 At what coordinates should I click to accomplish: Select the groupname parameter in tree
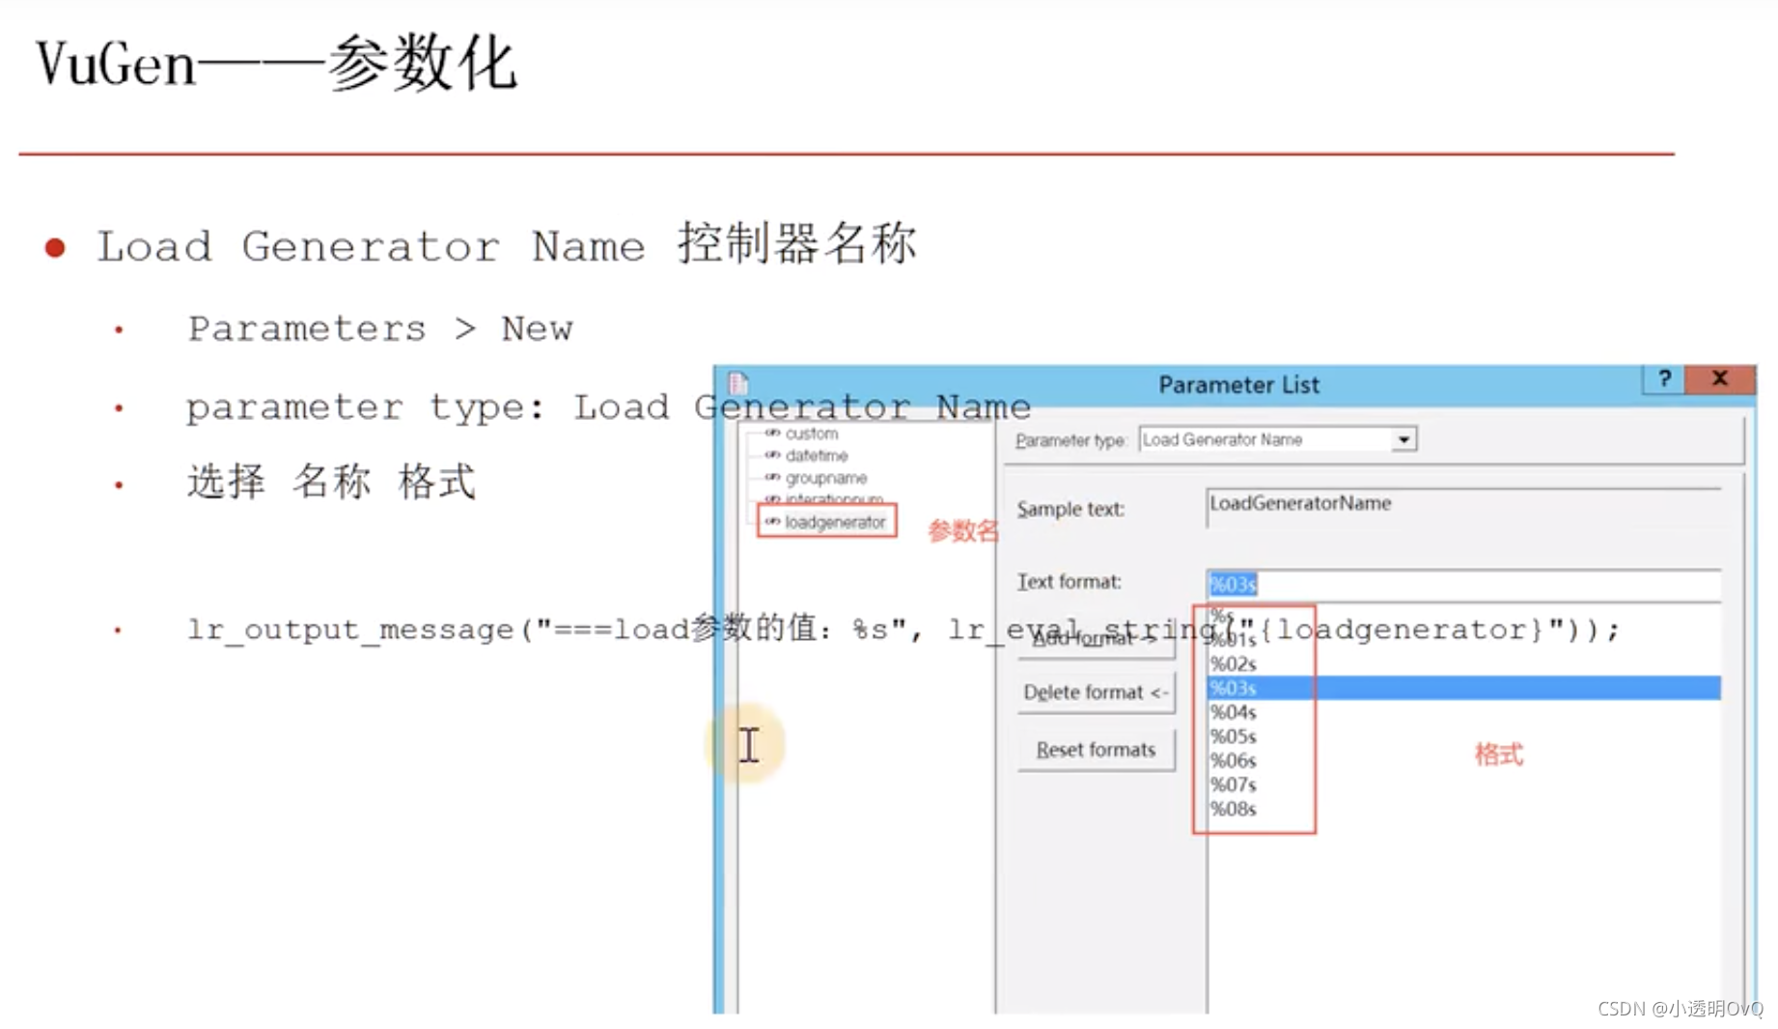click(x=825, y=478)
